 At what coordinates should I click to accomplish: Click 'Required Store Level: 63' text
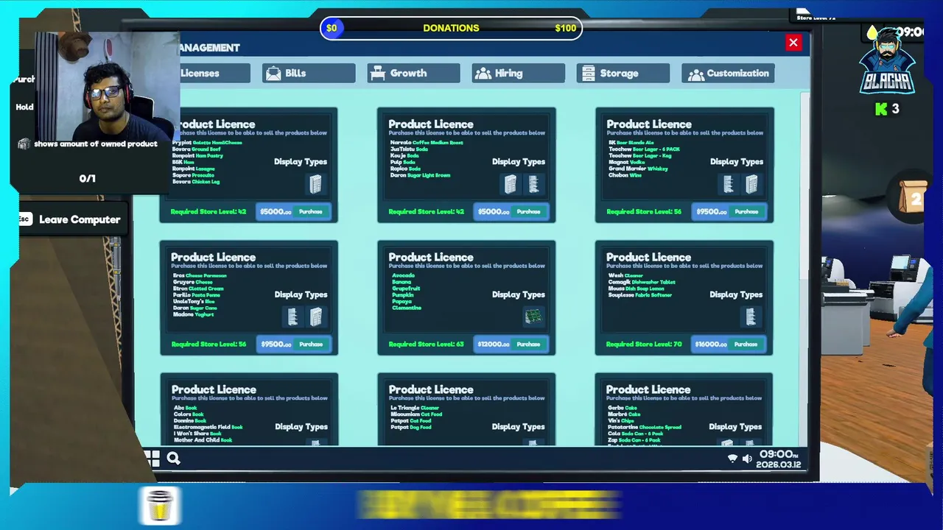pos(426,344)
